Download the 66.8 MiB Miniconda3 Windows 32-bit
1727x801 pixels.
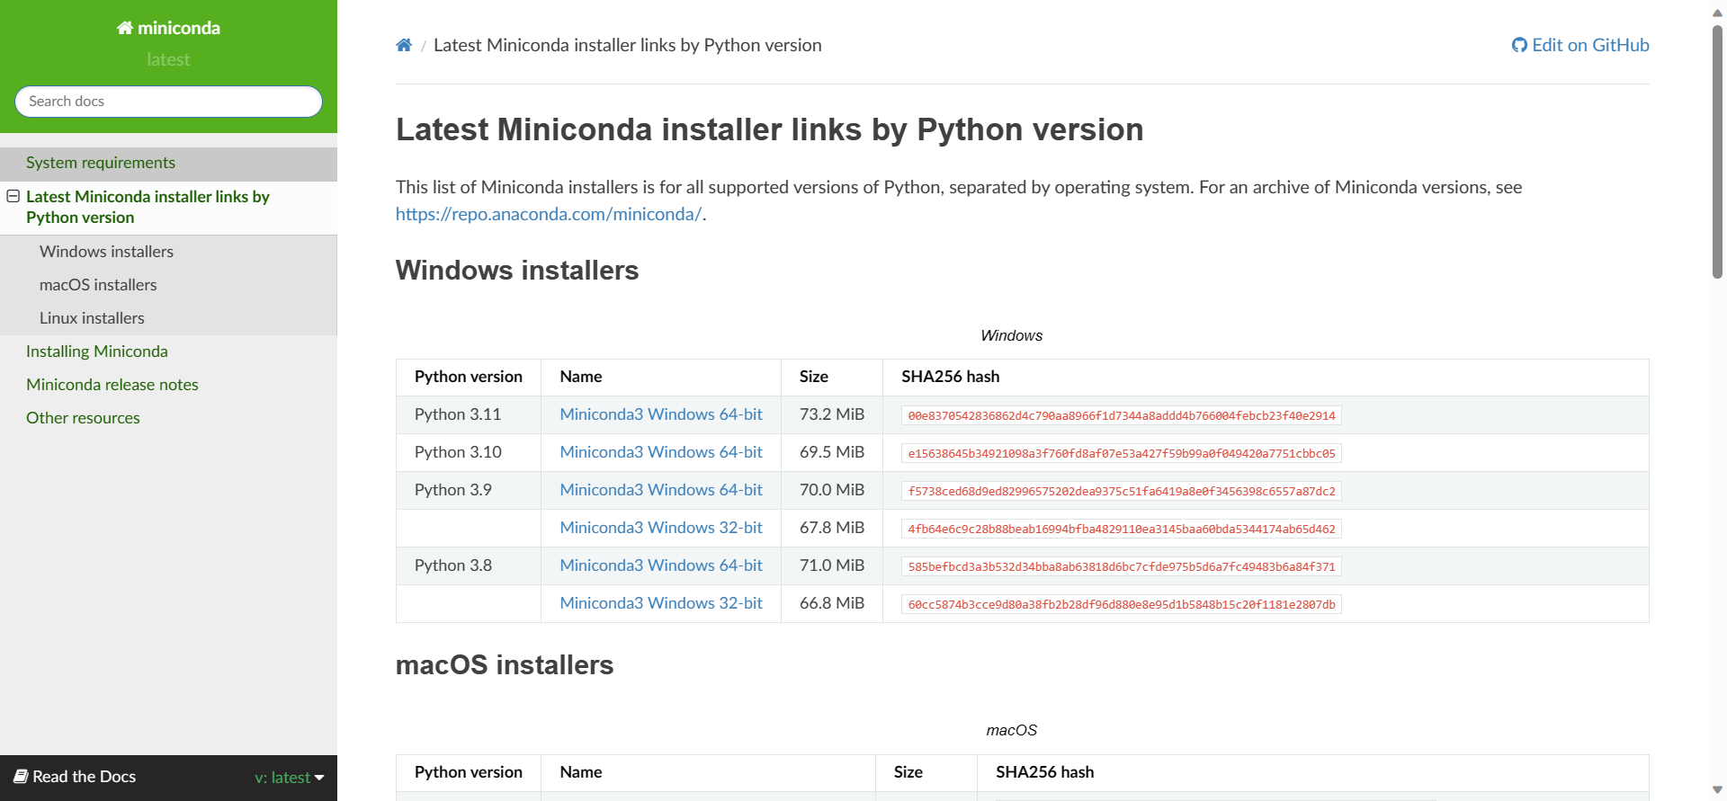(x=661, y=603)
